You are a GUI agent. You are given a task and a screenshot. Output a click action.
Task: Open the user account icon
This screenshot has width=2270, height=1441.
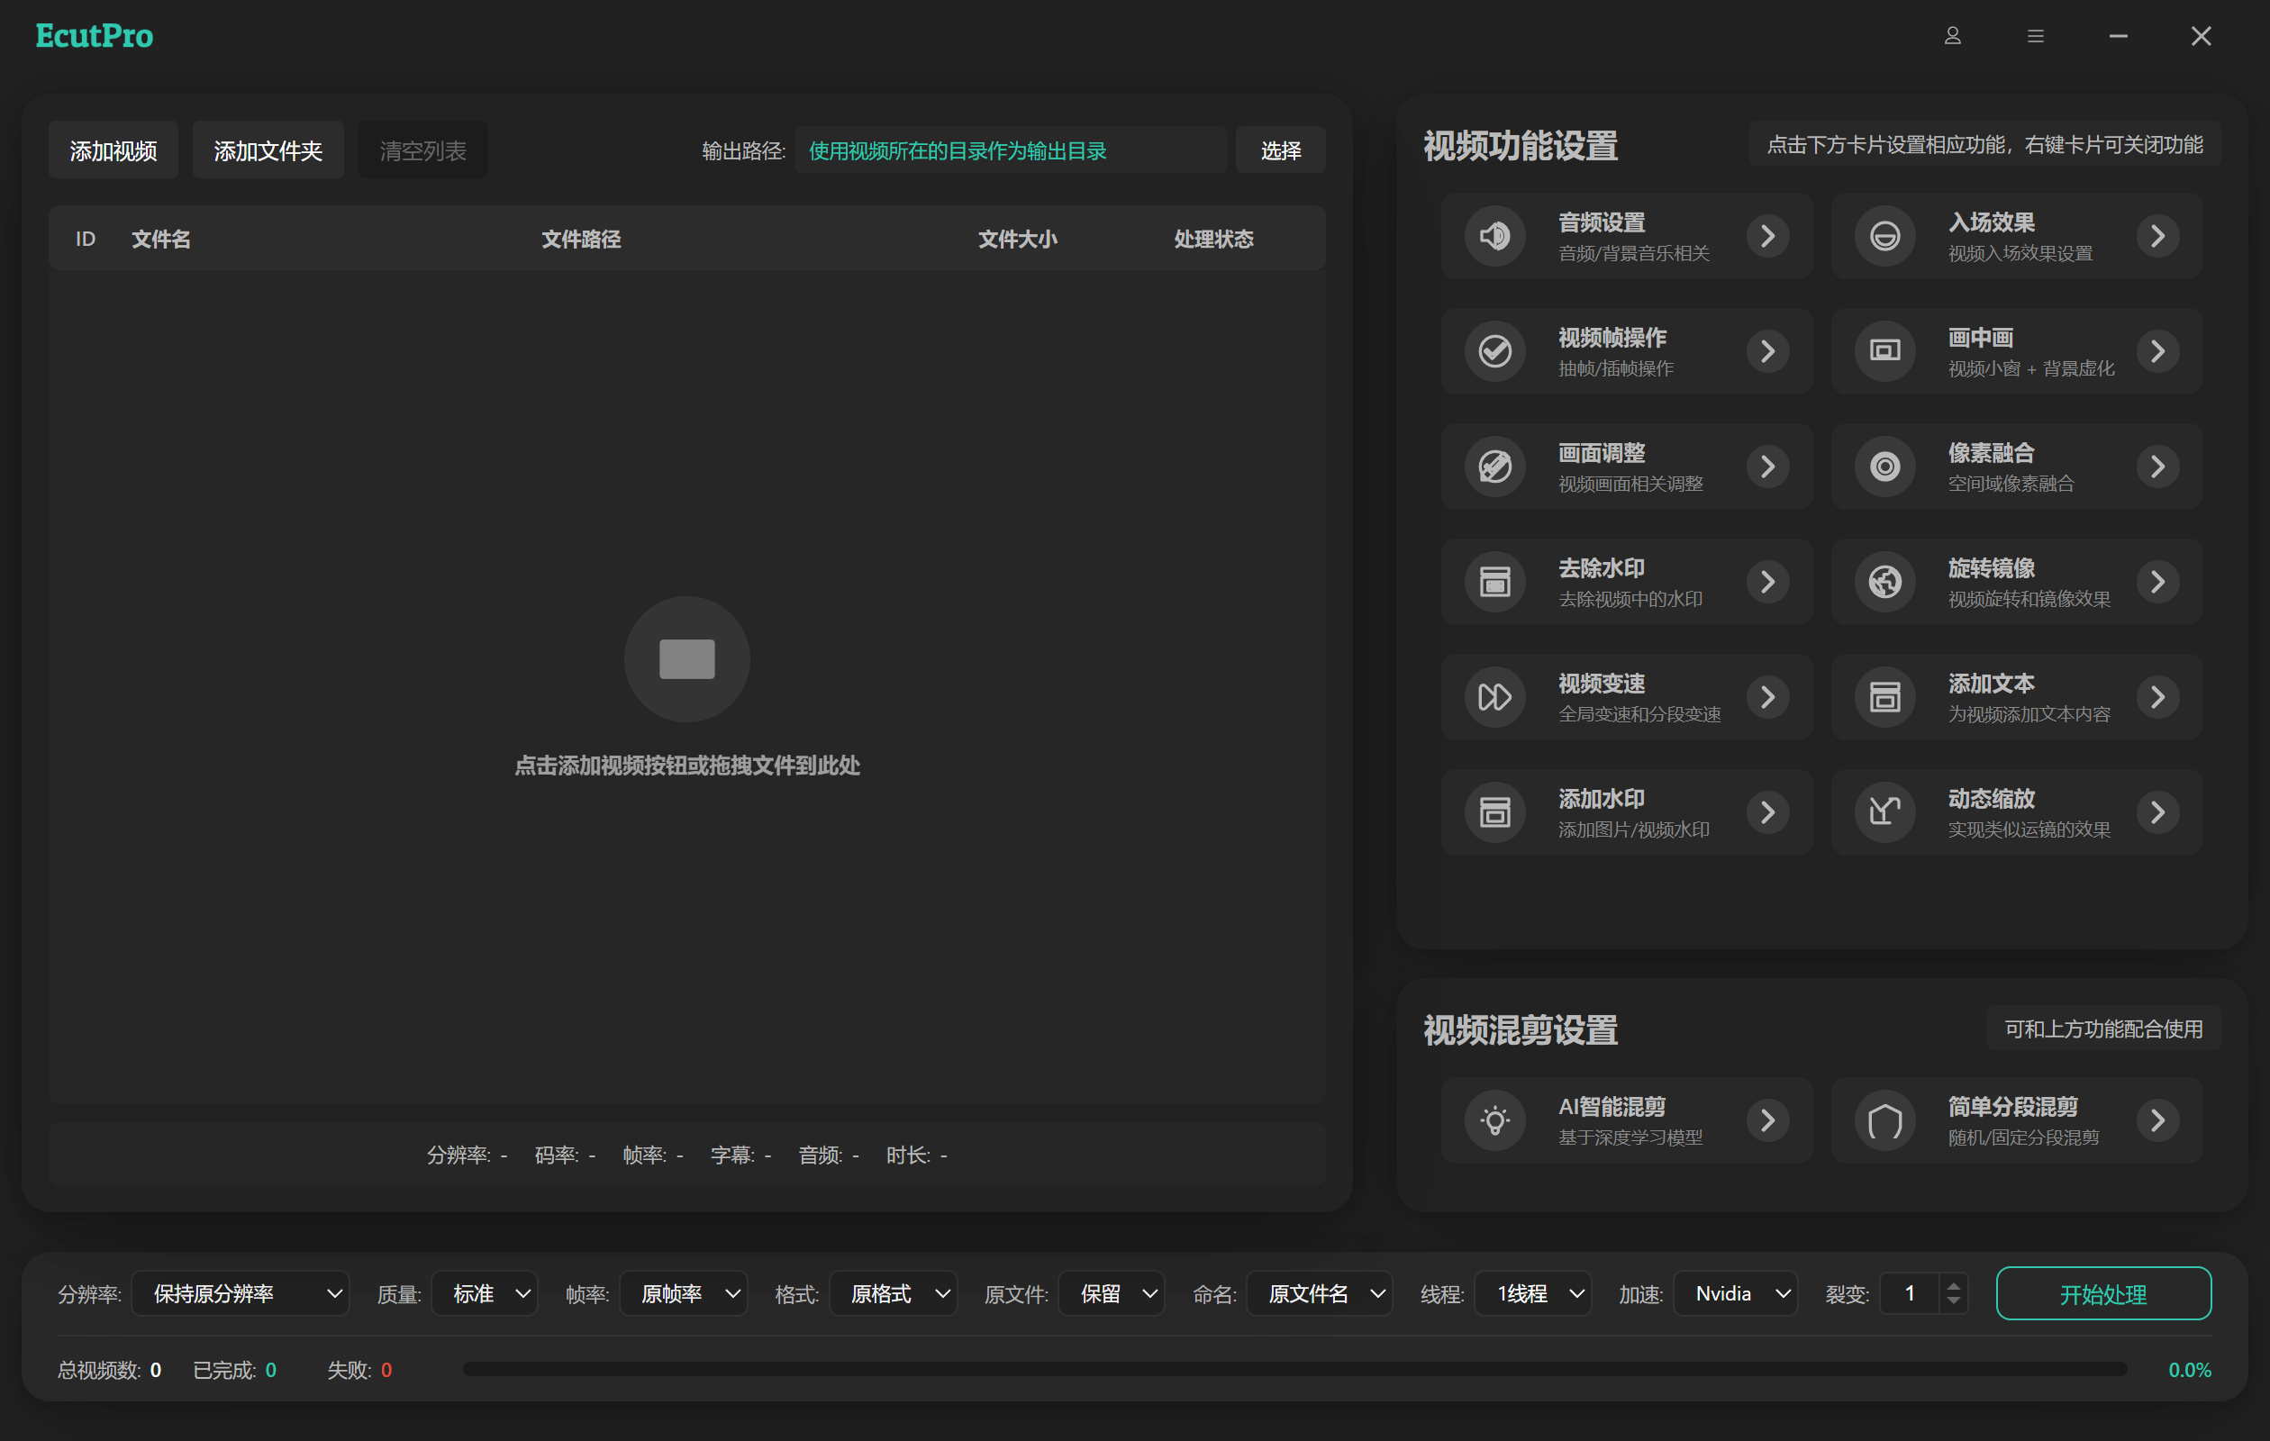tap(1952, 36)
